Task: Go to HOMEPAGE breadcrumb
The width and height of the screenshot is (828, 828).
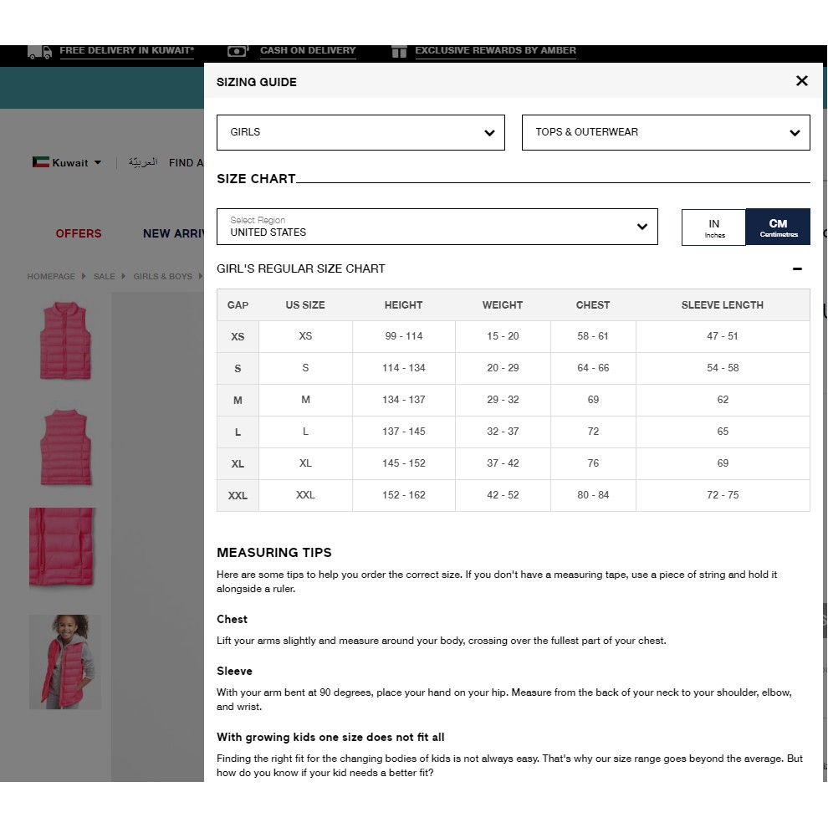Action: [x=51, y=276]
